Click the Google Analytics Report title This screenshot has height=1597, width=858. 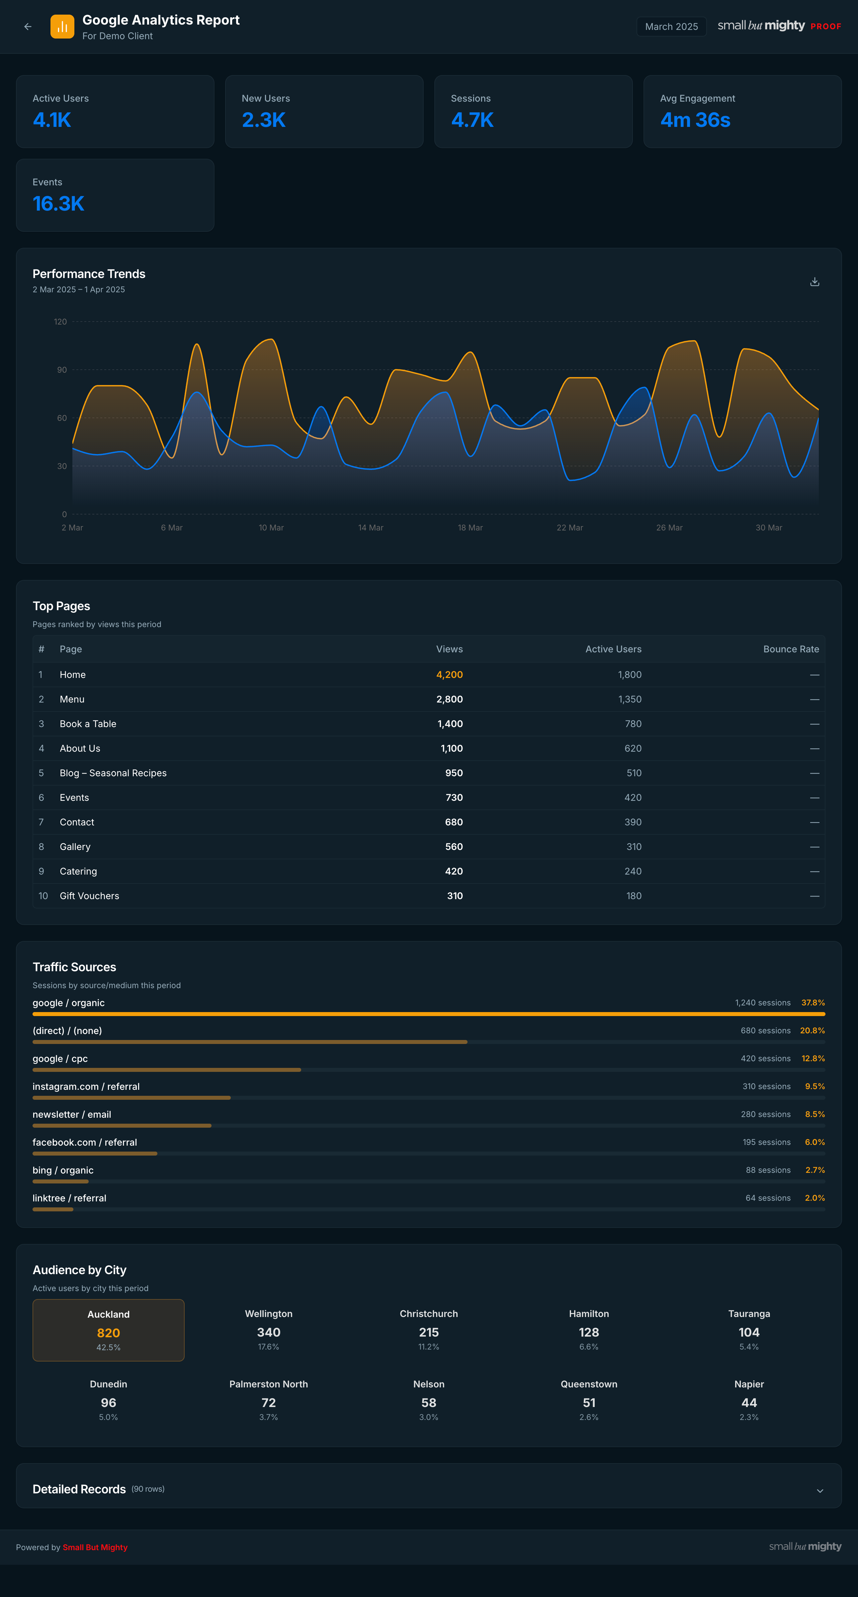[x=161, y=20]
